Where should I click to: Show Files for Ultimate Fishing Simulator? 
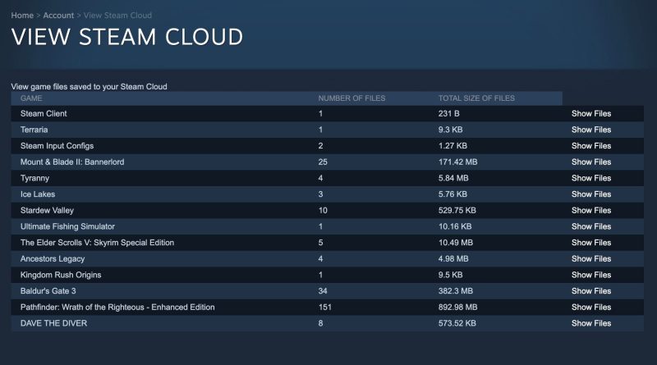(591, 226)
